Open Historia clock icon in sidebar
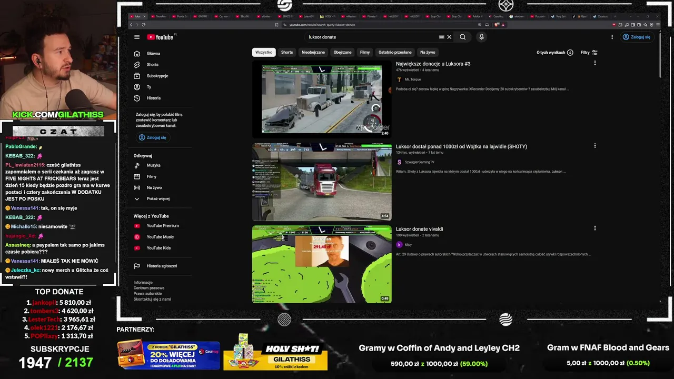The width and height of the screenshot is (674, 379). (137, 98)
